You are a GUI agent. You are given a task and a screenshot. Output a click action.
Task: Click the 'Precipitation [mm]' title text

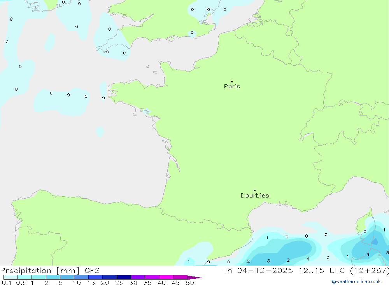coord(40,271)
